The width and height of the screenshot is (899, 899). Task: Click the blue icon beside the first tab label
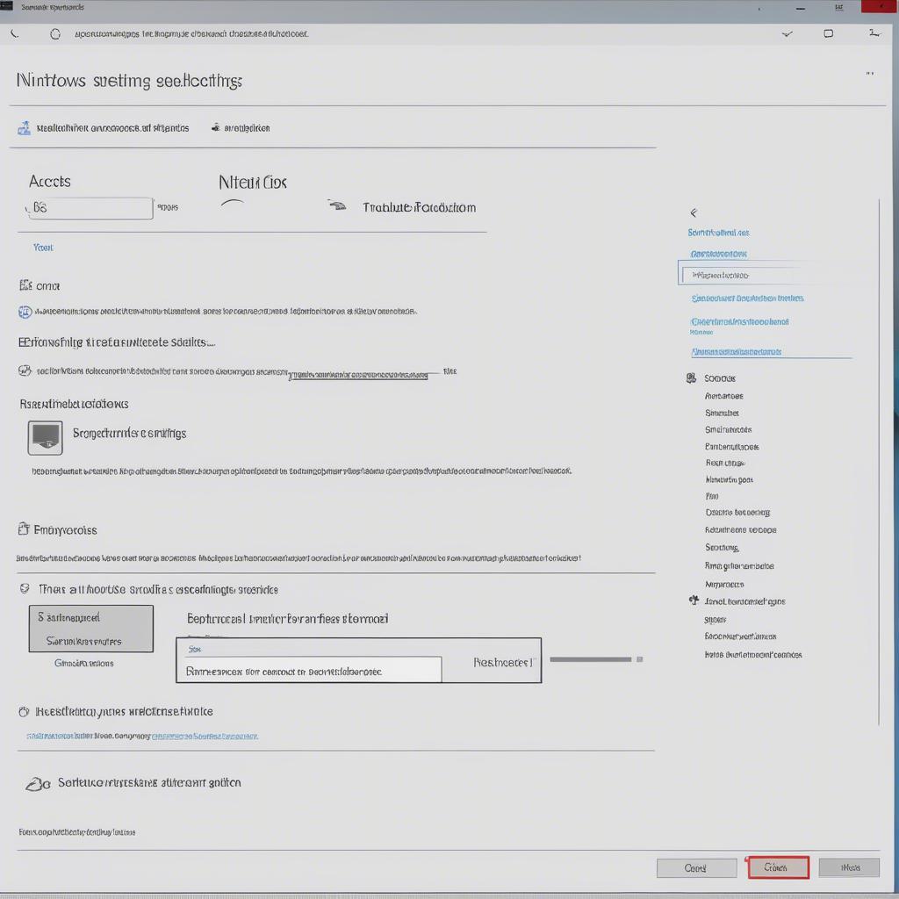[x=24, y=128]
